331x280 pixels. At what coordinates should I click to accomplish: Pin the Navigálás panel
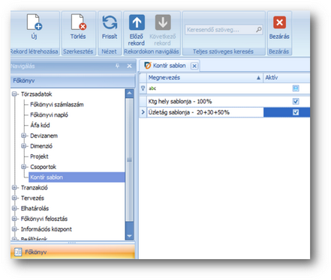(x=117, y=66)
